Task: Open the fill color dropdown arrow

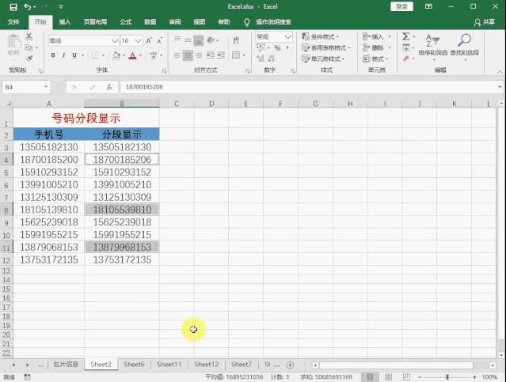Action: coord(124,55)
